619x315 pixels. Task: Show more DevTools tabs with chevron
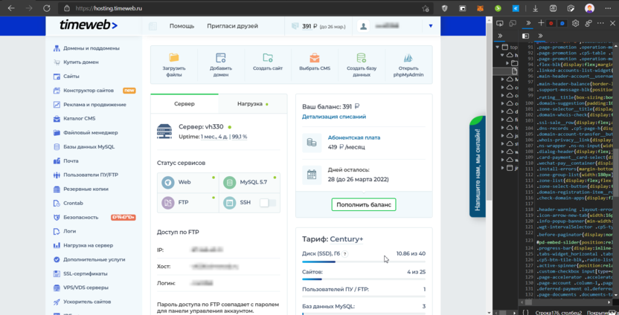point(529,23)
